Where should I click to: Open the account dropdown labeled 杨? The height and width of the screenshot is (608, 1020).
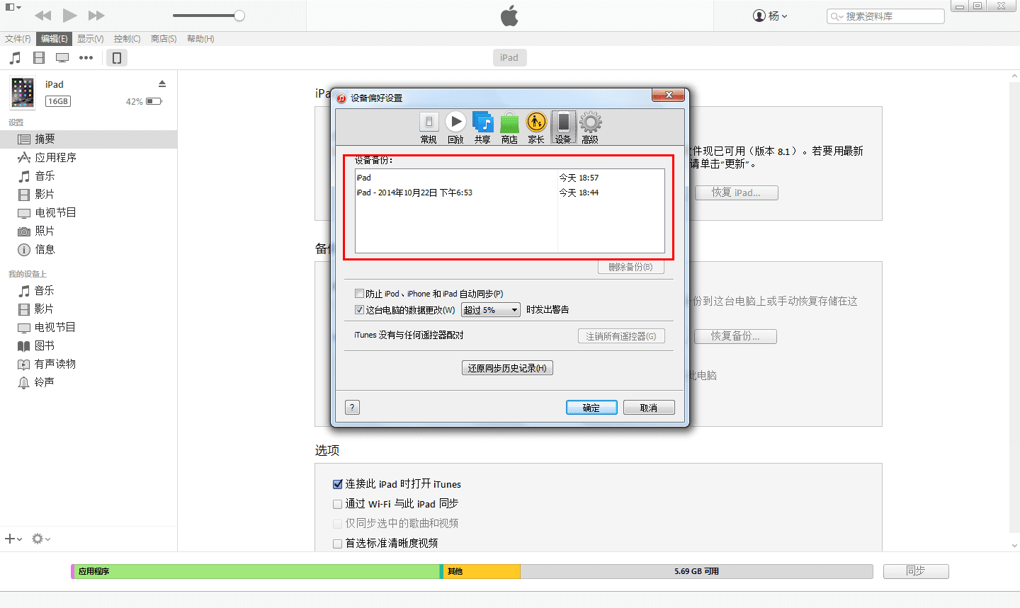click(770, 16)
